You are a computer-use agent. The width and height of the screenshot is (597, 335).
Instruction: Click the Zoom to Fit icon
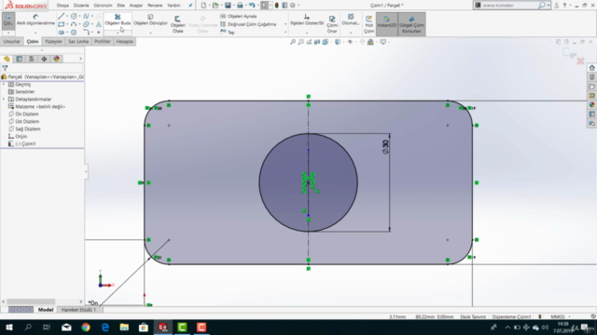(293, 42)
